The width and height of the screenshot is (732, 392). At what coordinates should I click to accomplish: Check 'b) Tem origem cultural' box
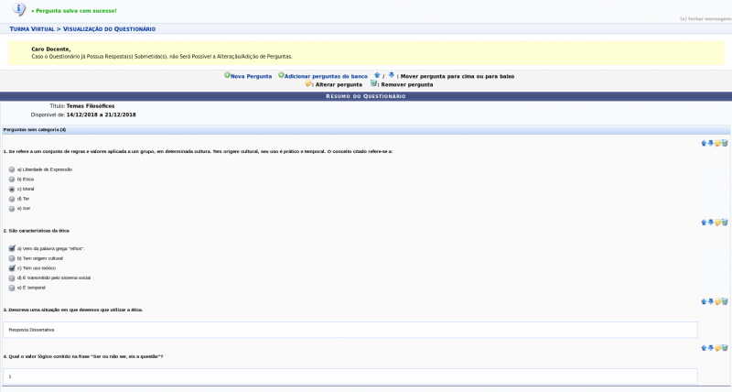12,258
